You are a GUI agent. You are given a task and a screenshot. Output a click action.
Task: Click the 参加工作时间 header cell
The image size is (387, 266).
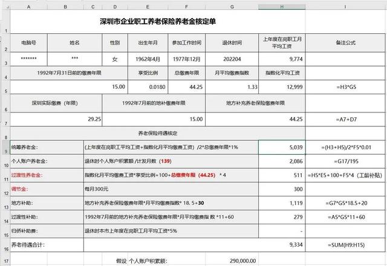pos(187,43)
